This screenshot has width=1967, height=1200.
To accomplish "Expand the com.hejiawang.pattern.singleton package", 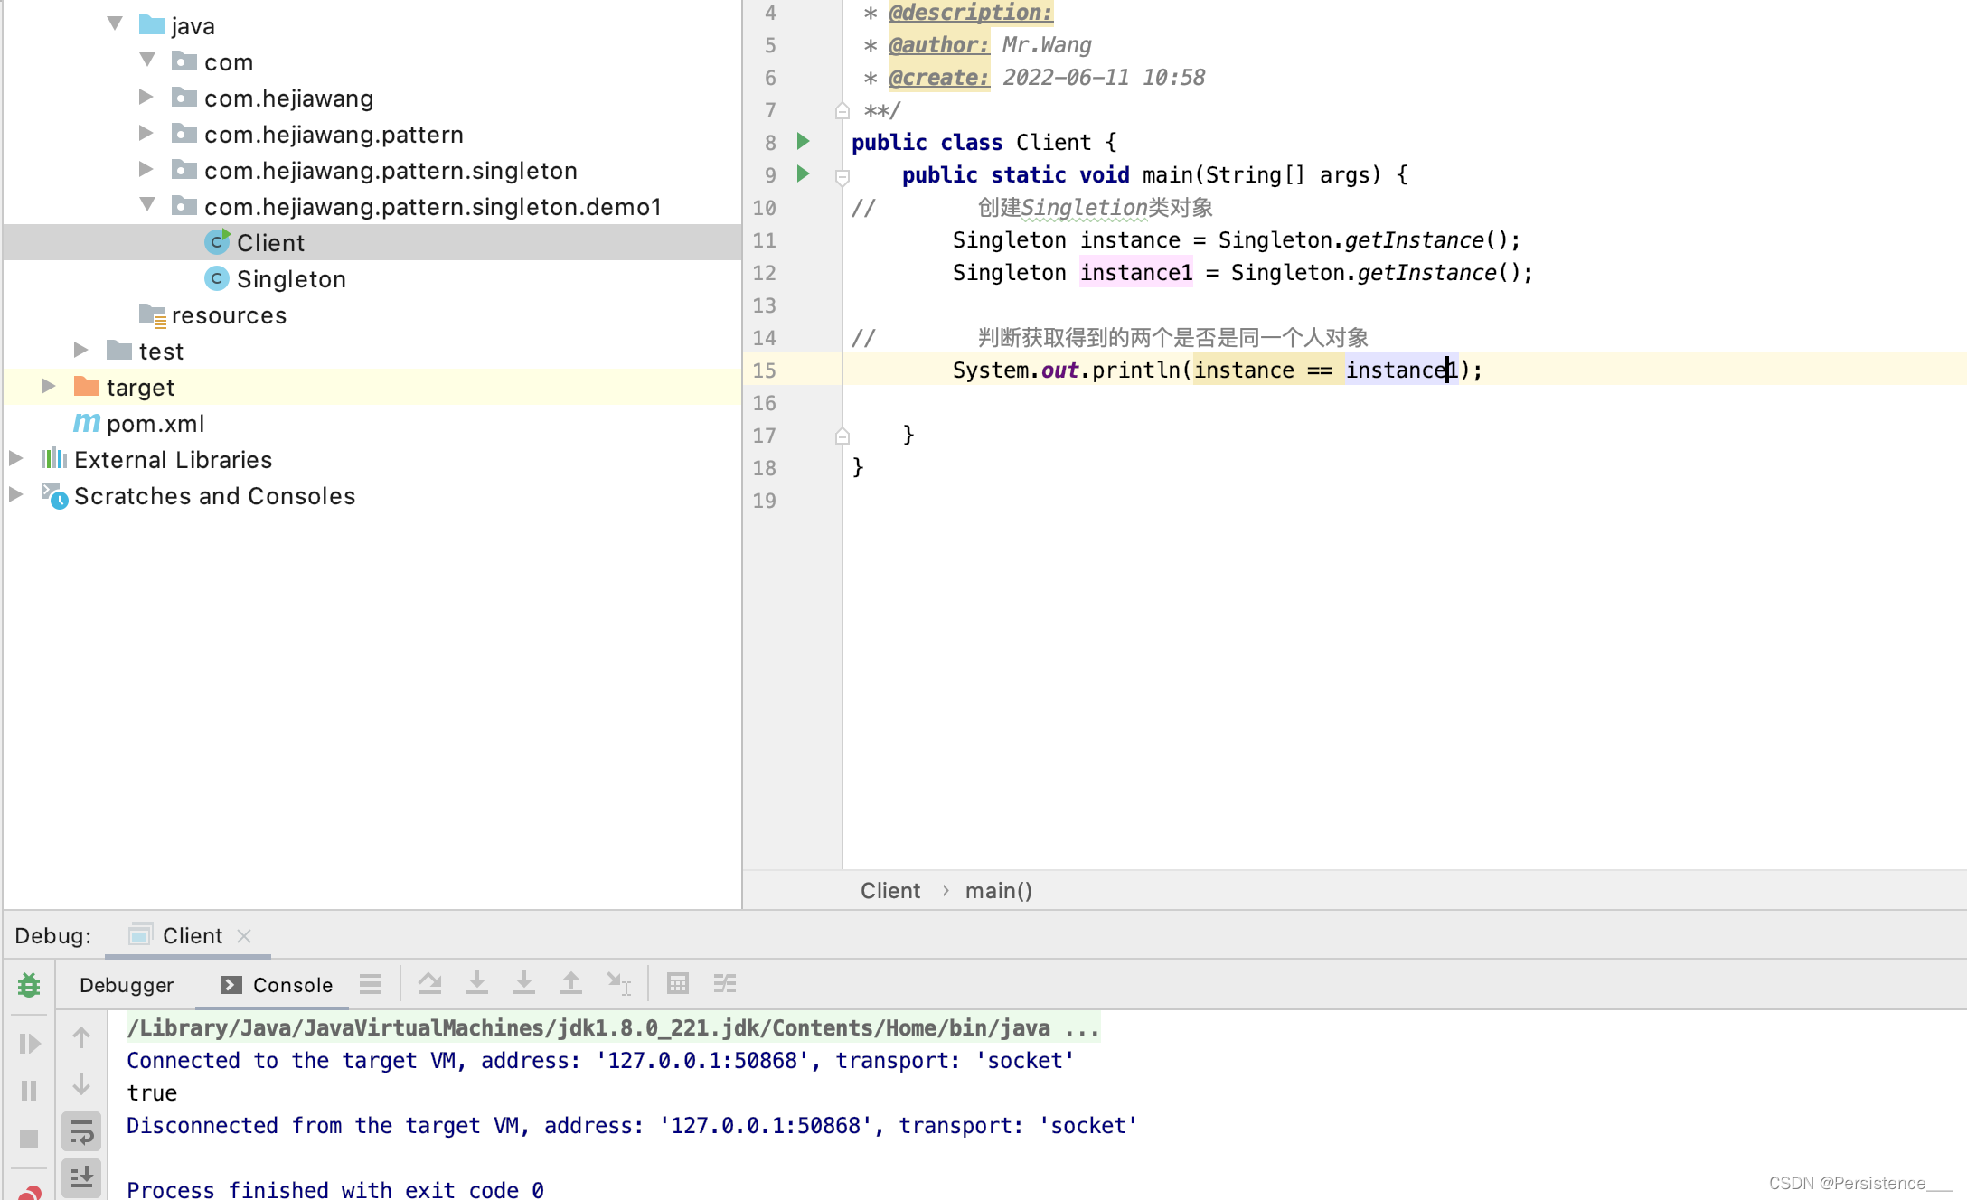I will [x=146, y=169].
